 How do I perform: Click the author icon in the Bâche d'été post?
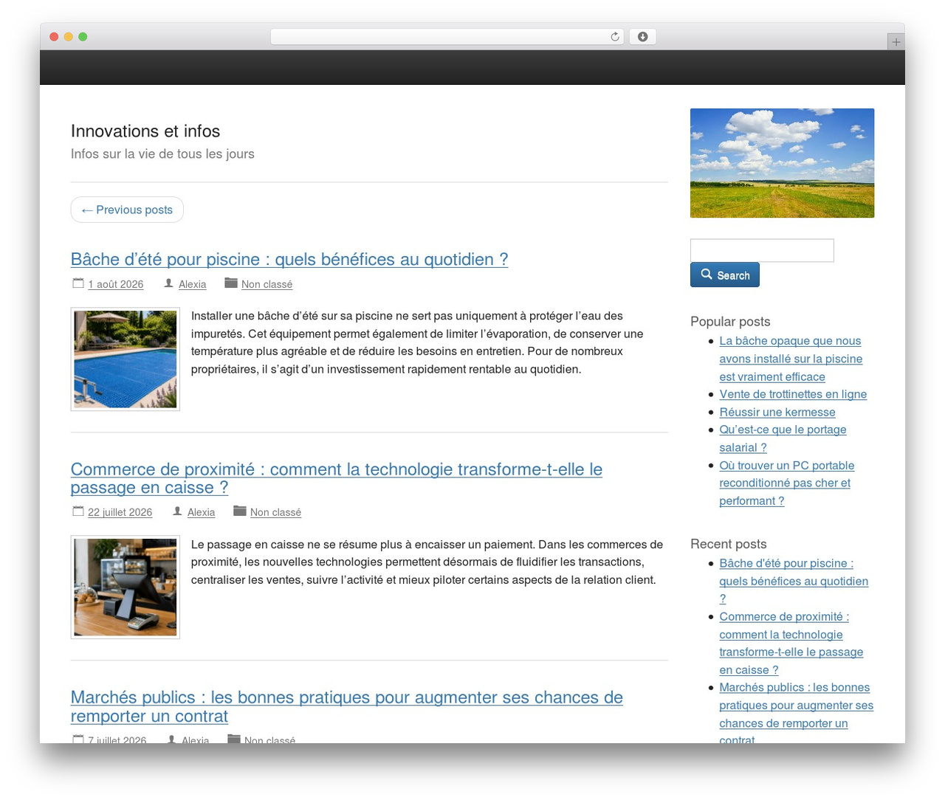tap(169, 283)
